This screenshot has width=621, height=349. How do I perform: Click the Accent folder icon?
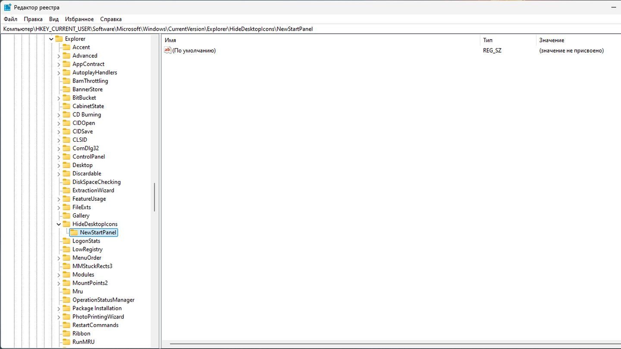pyautogui.click(x=66, y=47)
